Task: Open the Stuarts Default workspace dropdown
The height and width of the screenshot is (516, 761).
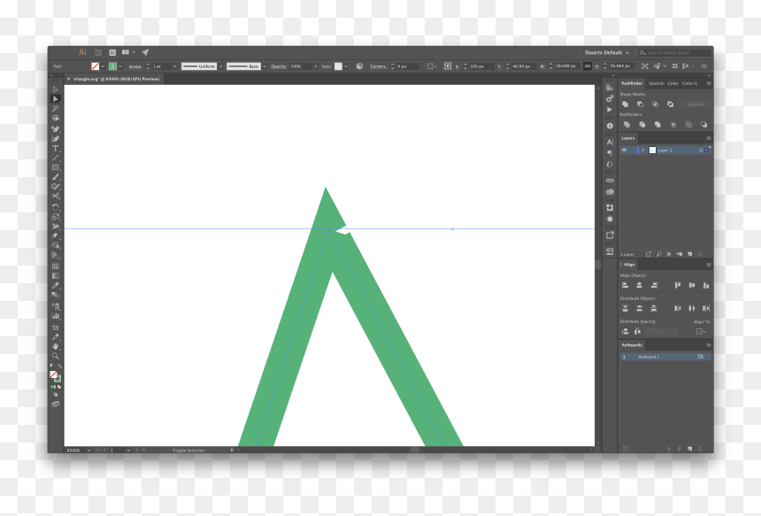Action: [607, 52]
